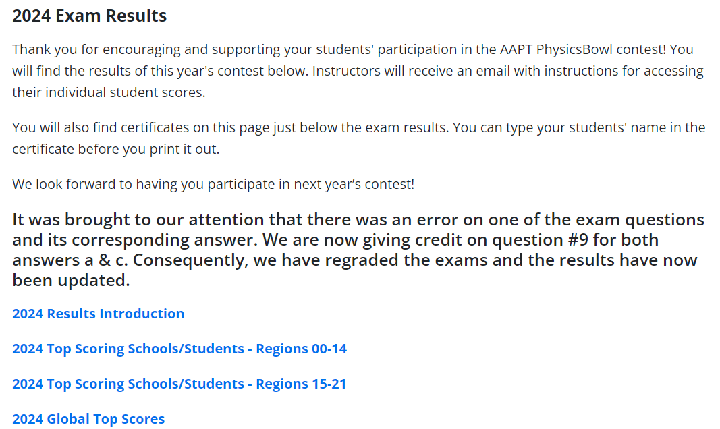Click the AAPT acronym in first paragraph
Screen dimensions: 720x429
click(516, 49)
